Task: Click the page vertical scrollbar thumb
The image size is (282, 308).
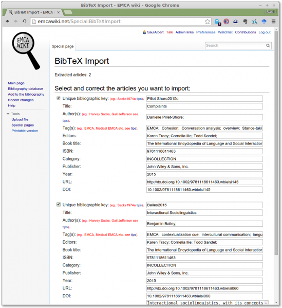Action: pyautogui.click(x=276, y=143)
